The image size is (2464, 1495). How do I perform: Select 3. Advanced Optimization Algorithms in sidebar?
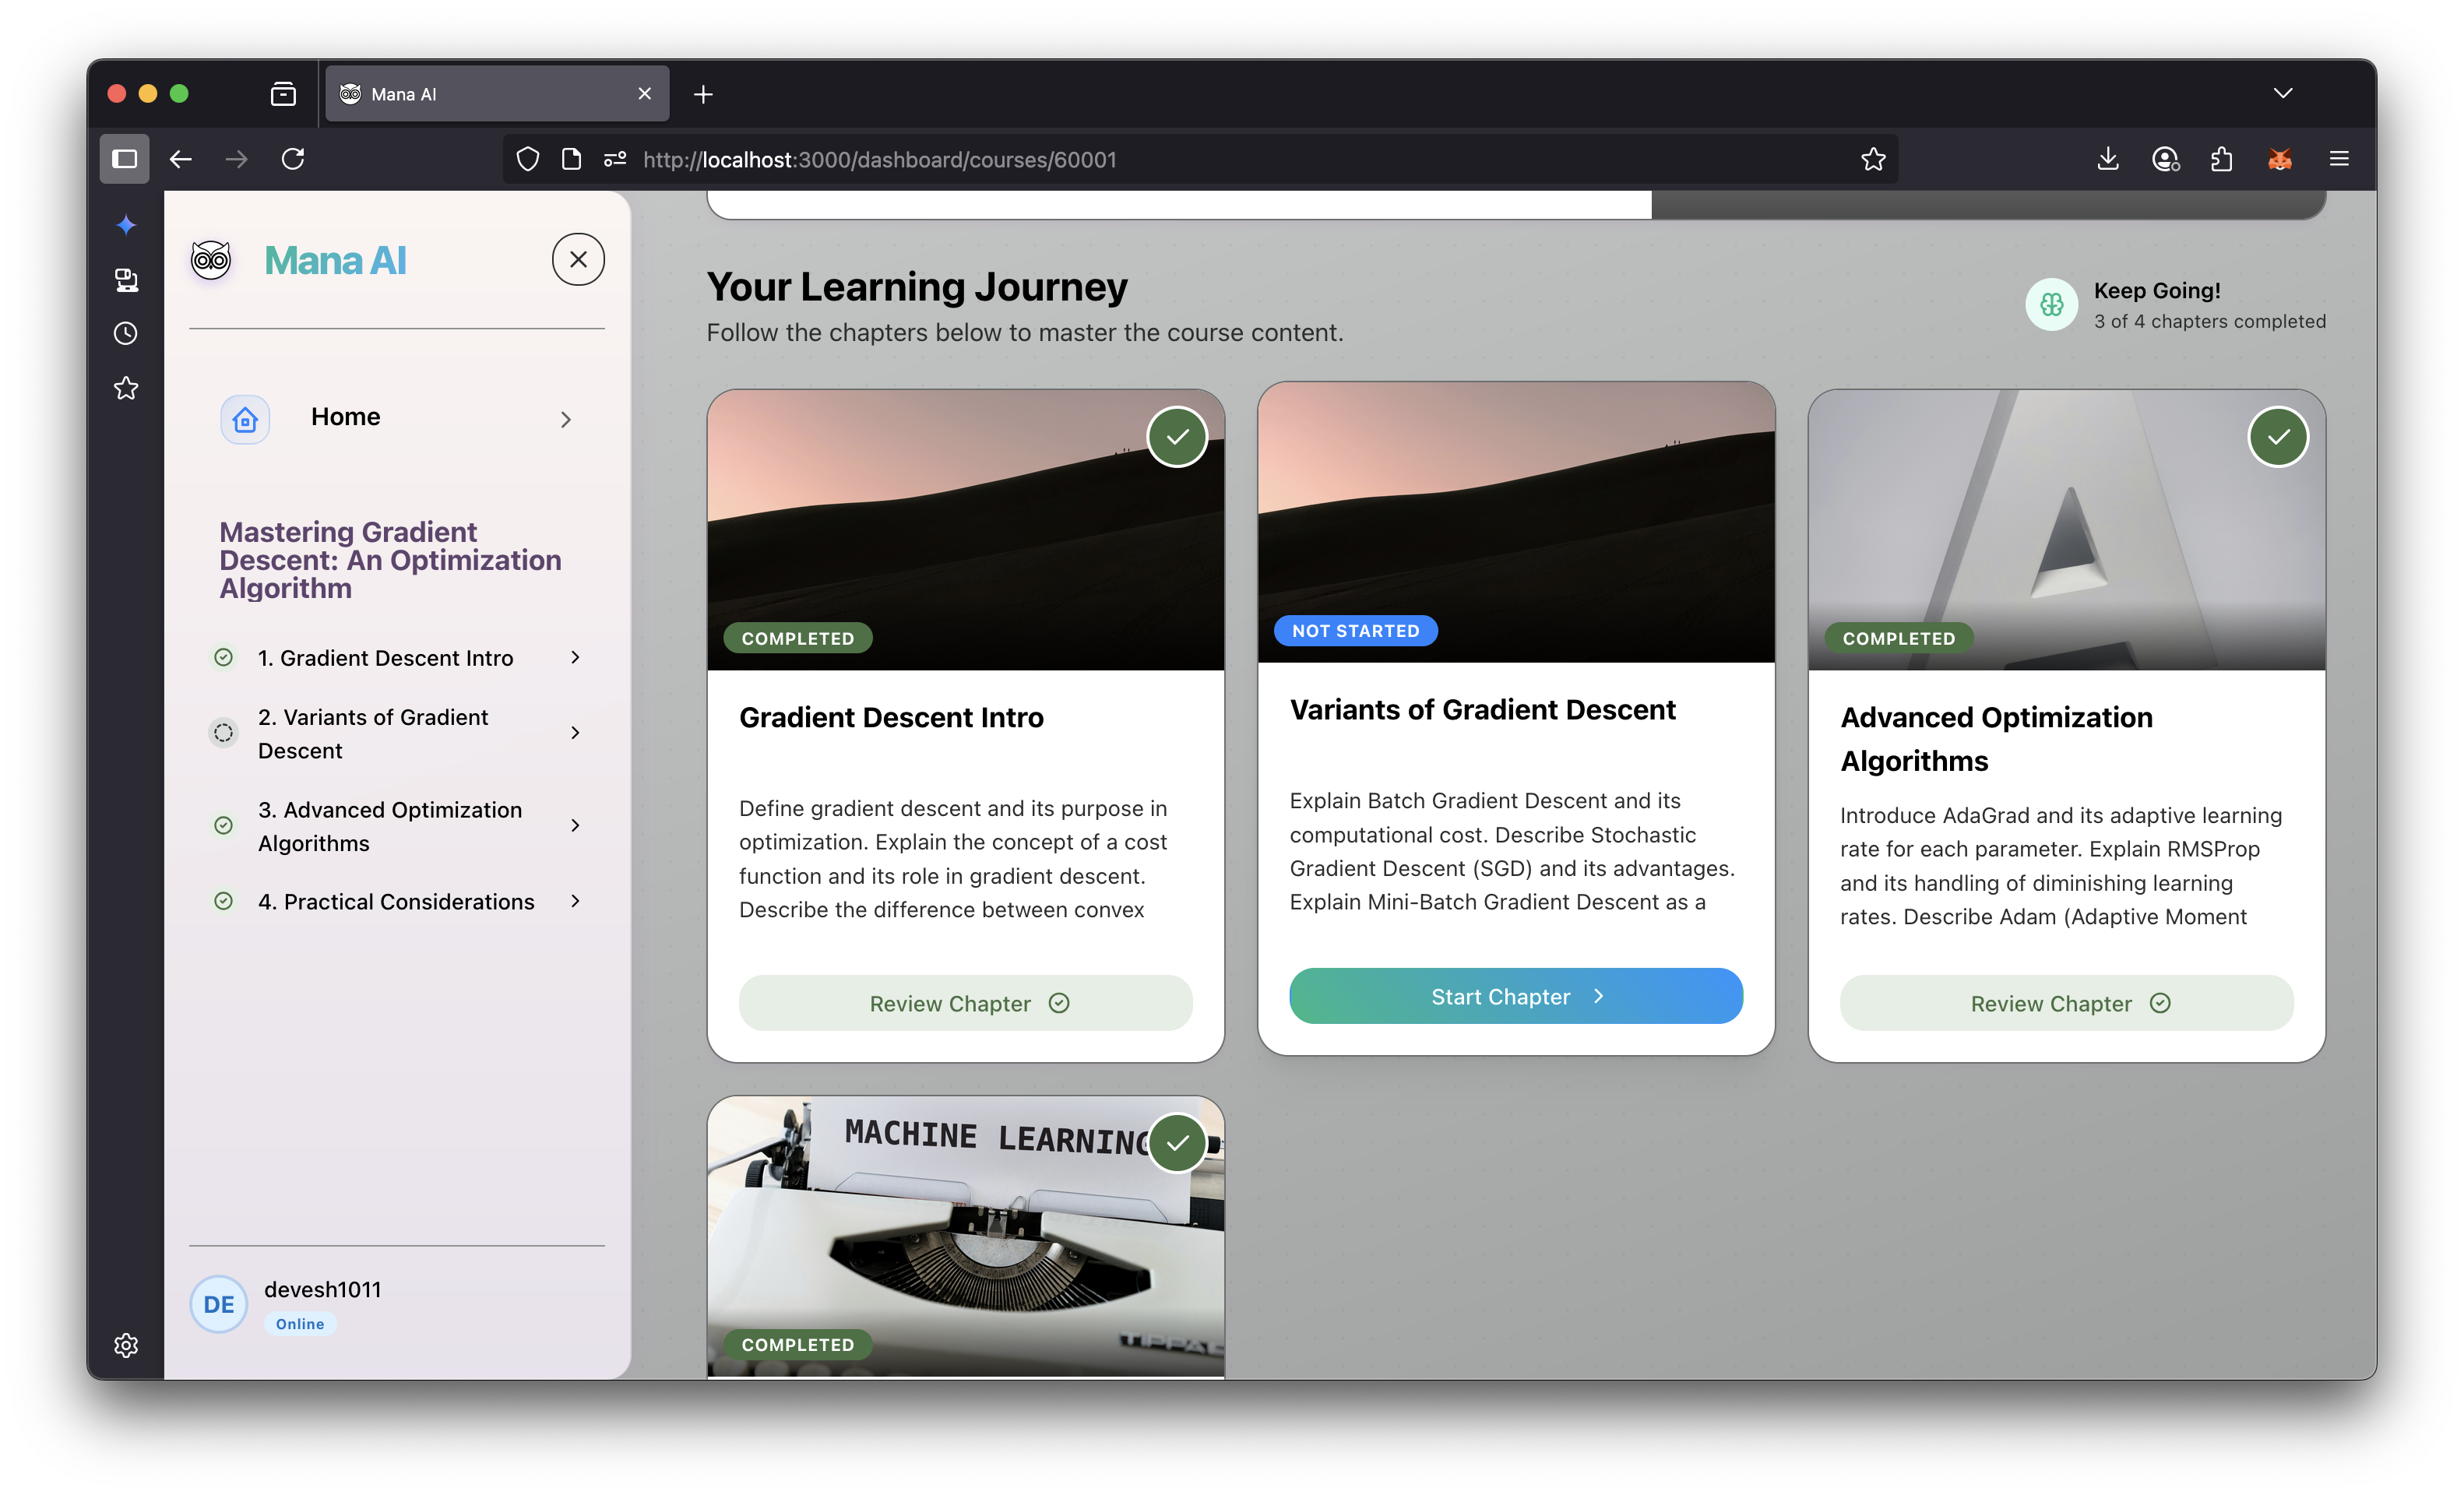[390, 826]
